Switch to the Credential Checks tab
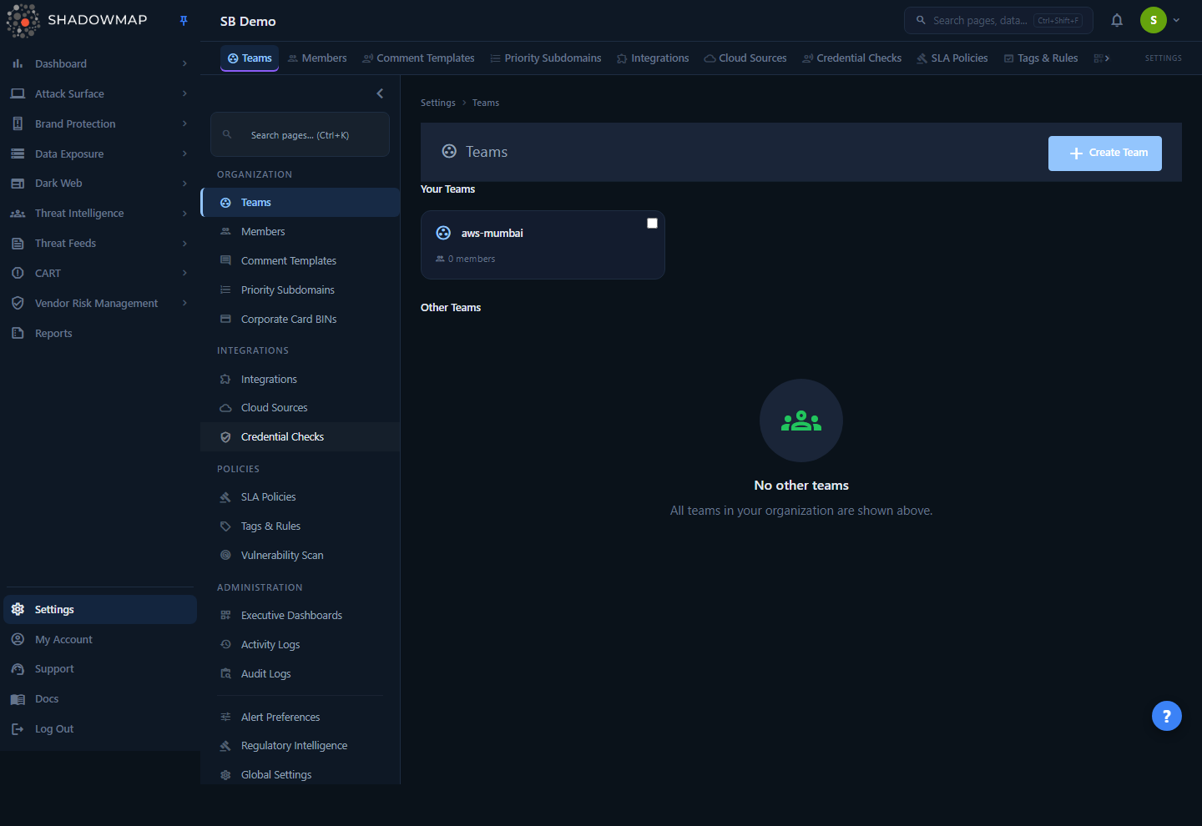Image resolution: width=1202 pixels, height=826 pixels. tap(851, 58)
